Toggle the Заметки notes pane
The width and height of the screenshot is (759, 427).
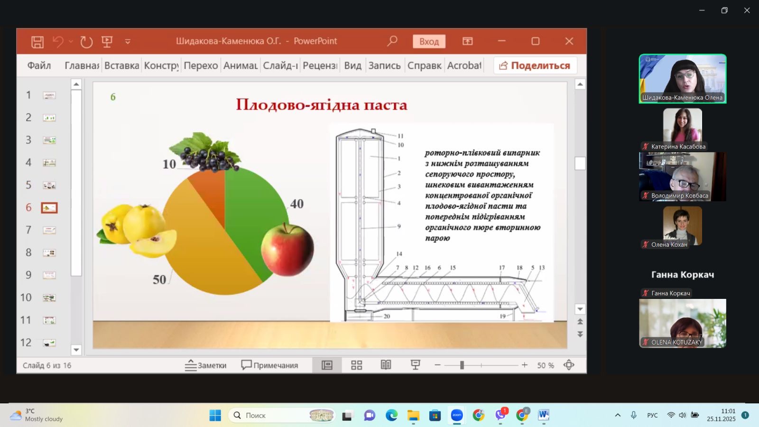pyautogui.click(x=205, y=365)
